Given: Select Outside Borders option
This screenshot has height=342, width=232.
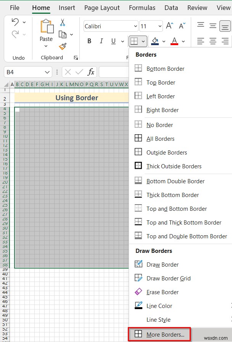Looking at the screenshot, I should click(x=180, y=153).
